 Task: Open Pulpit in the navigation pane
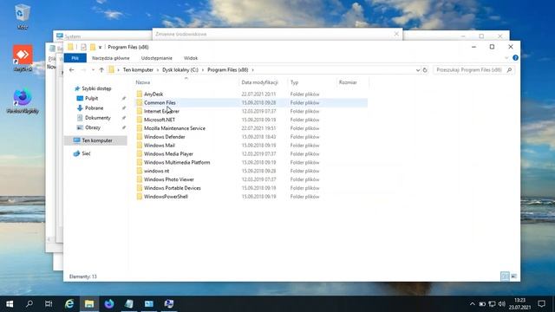(88, 98)
